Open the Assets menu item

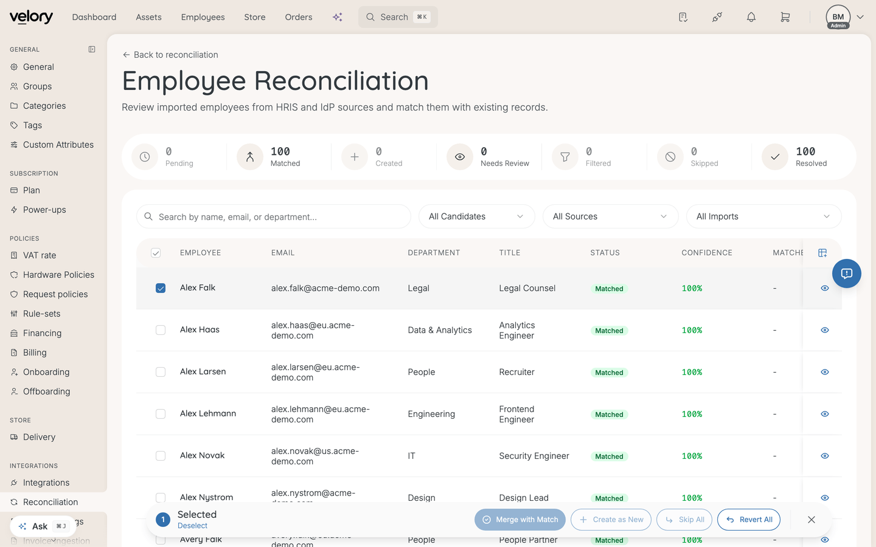(x=149, y=17)
